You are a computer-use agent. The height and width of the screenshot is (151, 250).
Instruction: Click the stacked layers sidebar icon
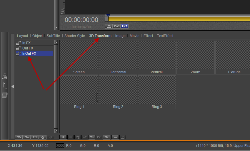[5, 95]
